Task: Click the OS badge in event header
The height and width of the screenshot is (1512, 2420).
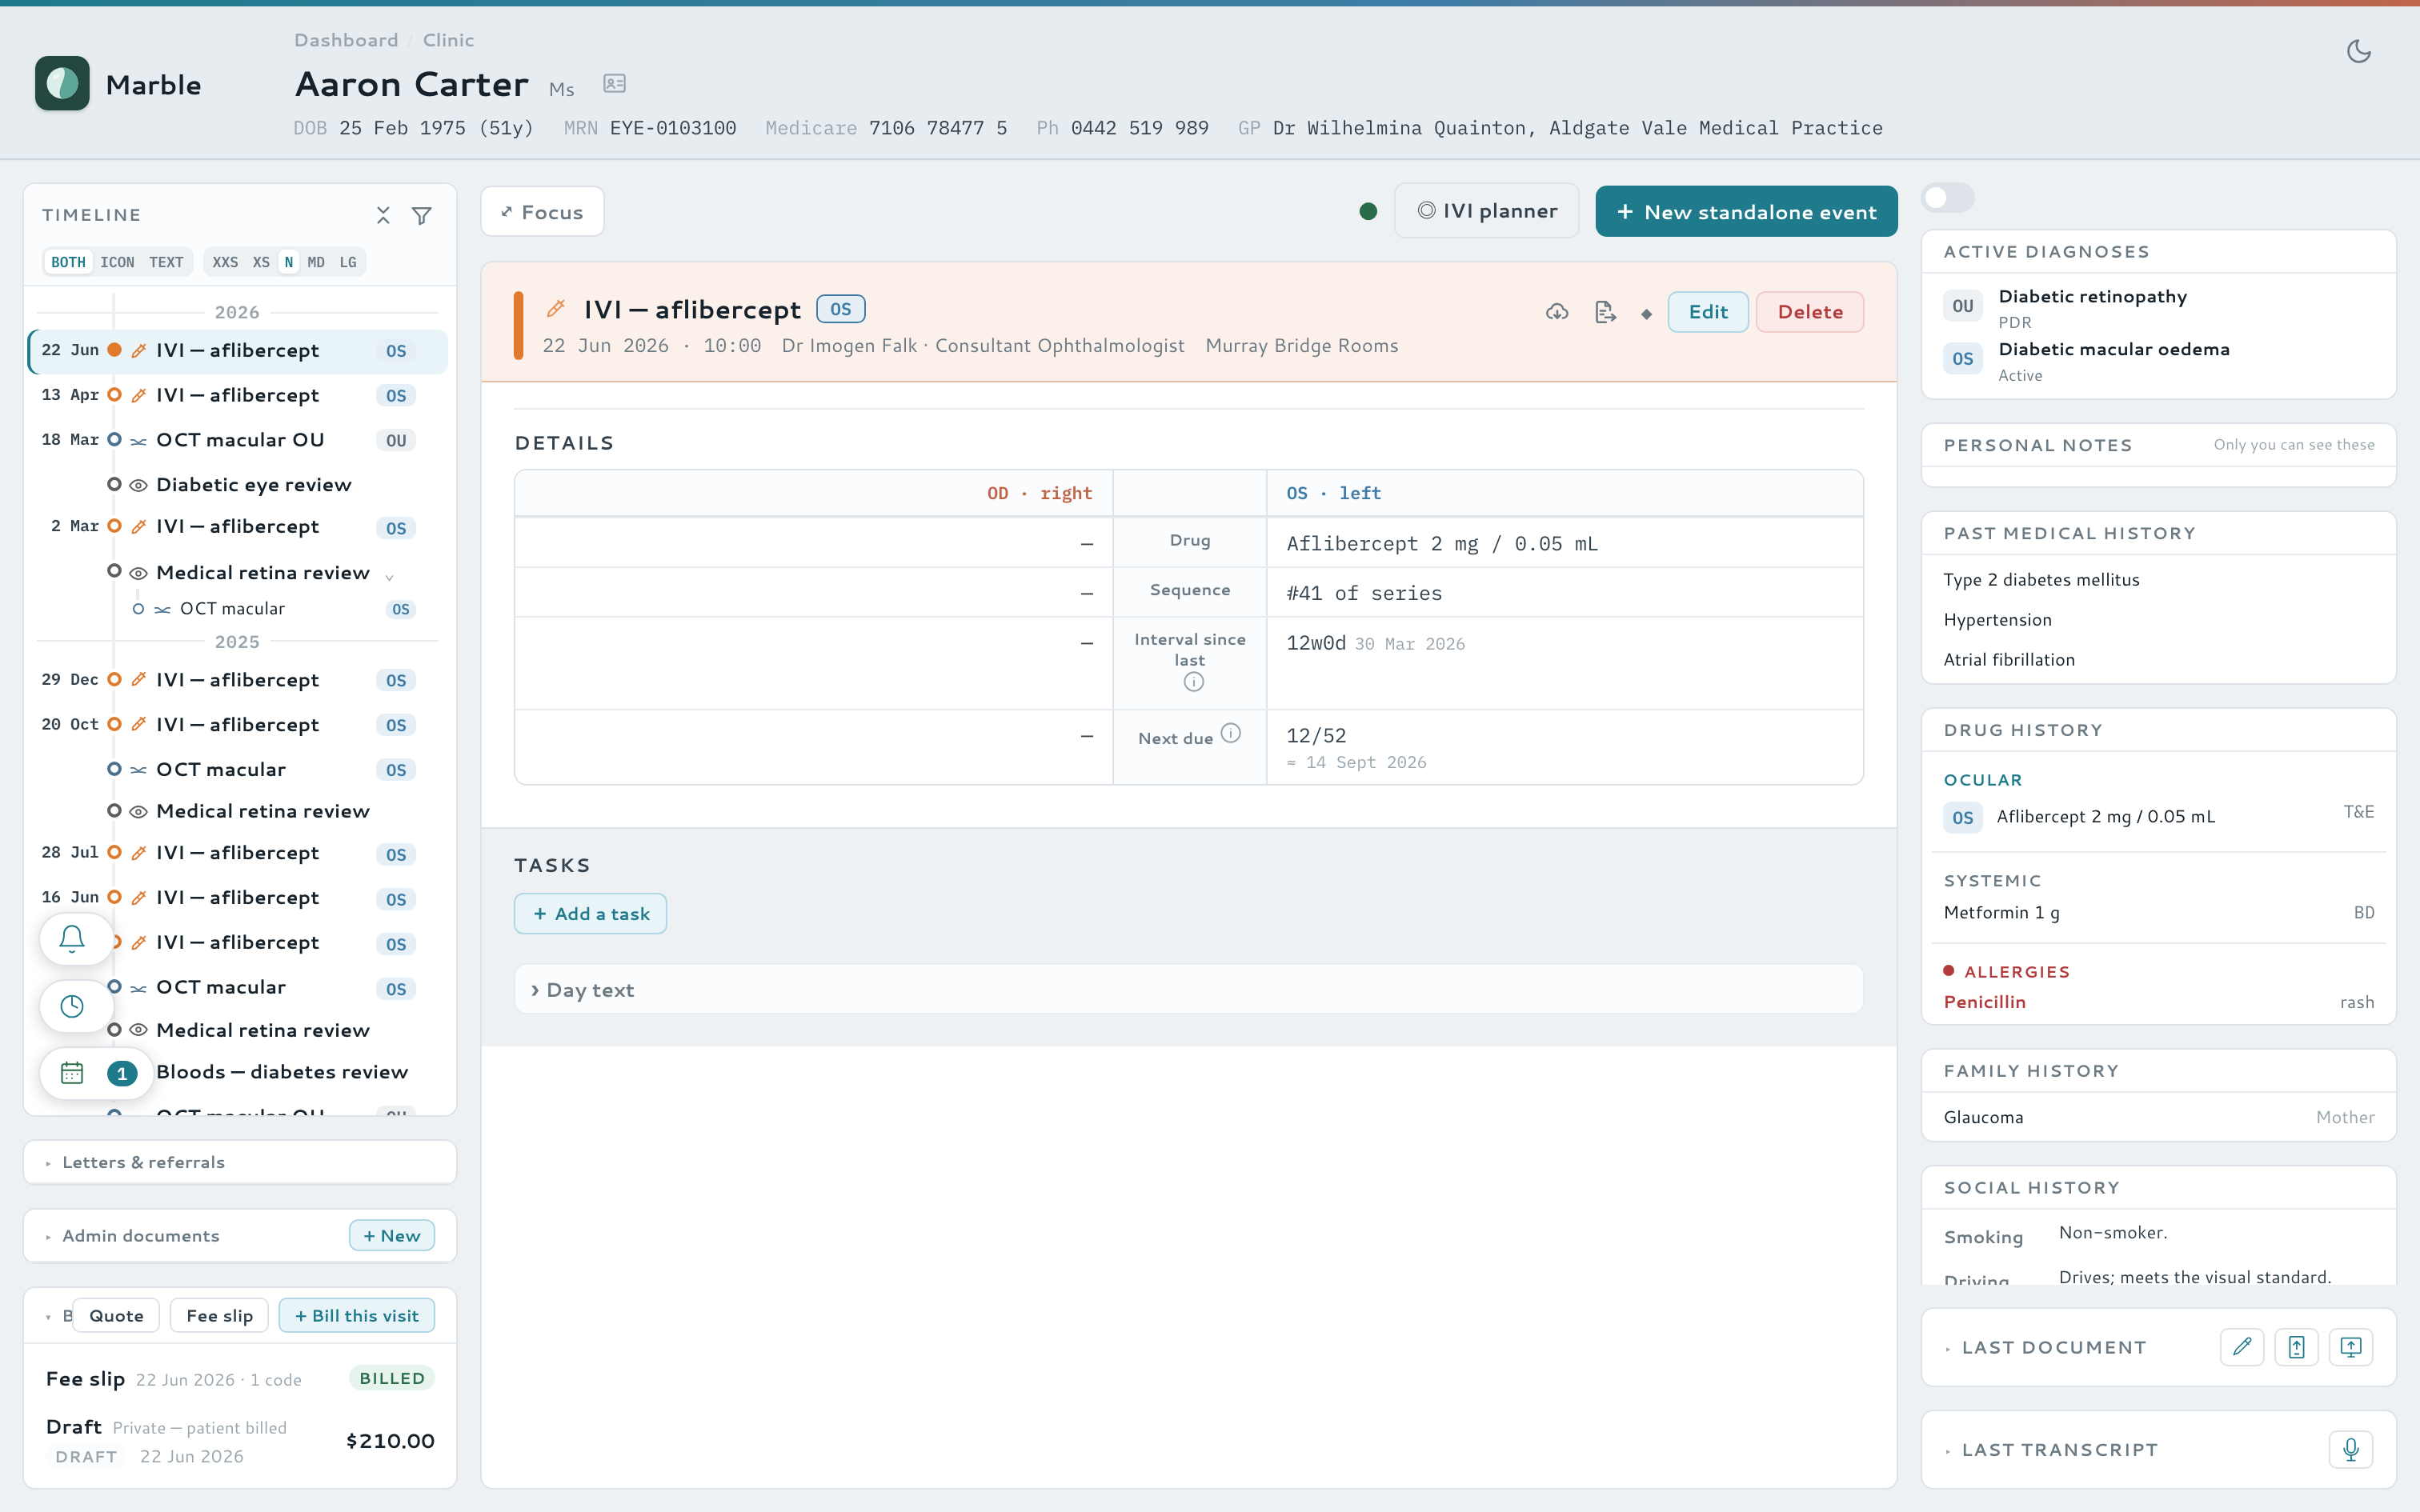Action: point(841,309)
